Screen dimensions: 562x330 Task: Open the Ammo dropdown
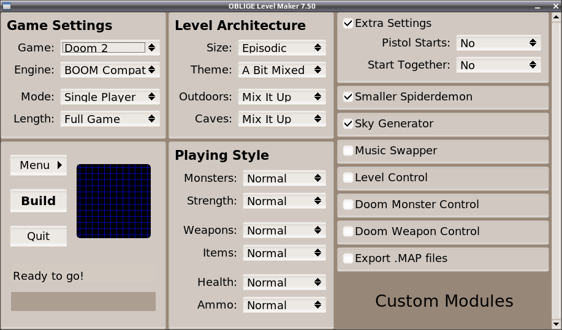284,304
